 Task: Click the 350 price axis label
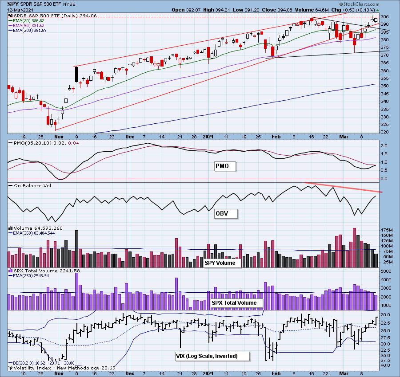pos(384,86)
